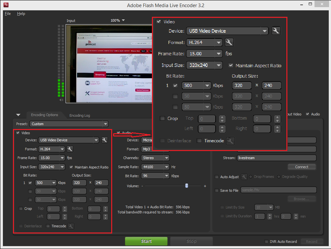Click Timecode wrench icon in the enlarged Video inset
Image resolution: width=331 pixels, height=249 pixels.
[230, 141]
